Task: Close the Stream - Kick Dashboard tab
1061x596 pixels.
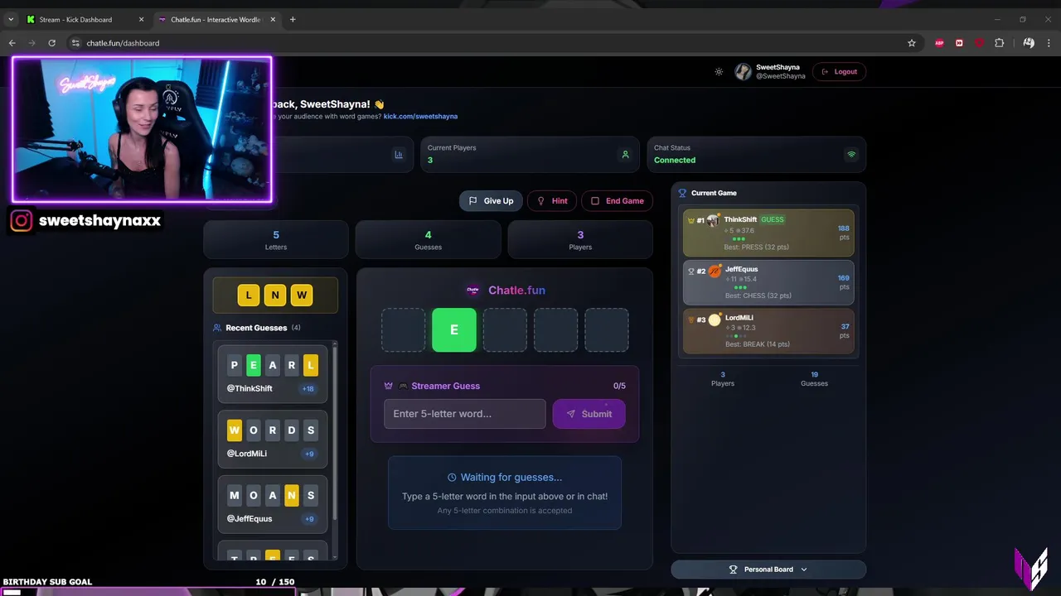Action: pyautogui.click(x=140, y=19)
